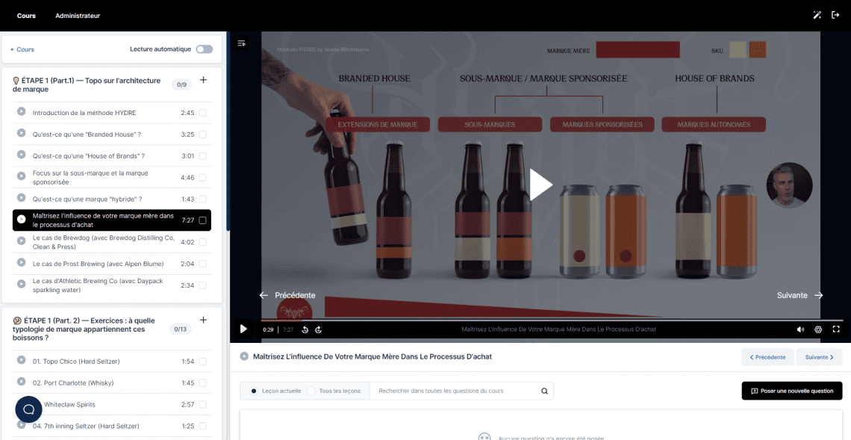
Task: Open lesson Introduction de la méthode HYDRE
Action: click(84, 113)
